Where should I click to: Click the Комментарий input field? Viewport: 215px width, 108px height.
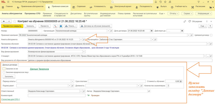(x=56, y=95)
